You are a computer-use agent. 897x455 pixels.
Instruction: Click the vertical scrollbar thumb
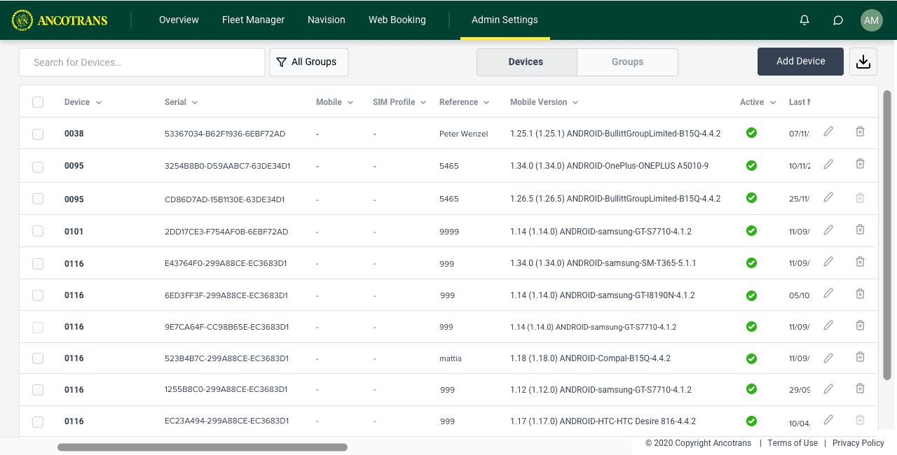(887, 235)
